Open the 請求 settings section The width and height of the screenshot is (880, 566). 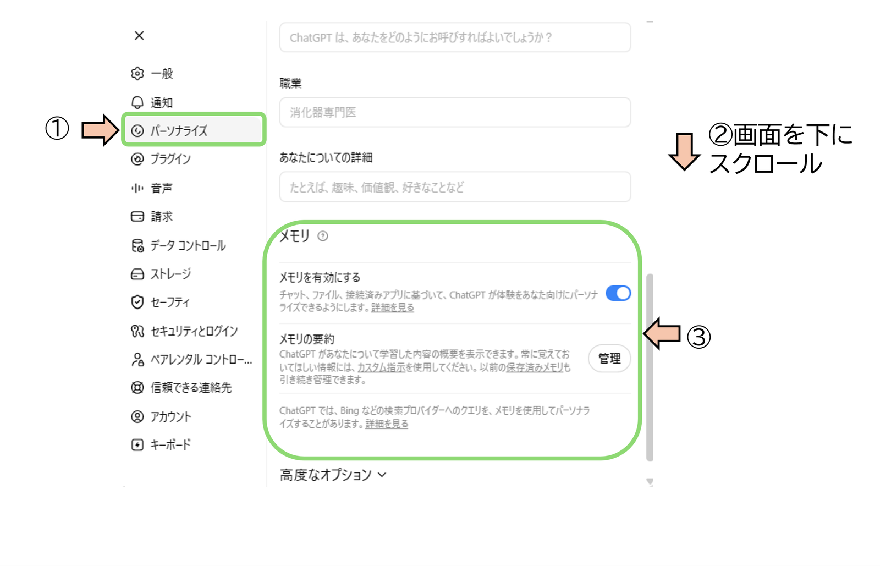coord(162,216)
